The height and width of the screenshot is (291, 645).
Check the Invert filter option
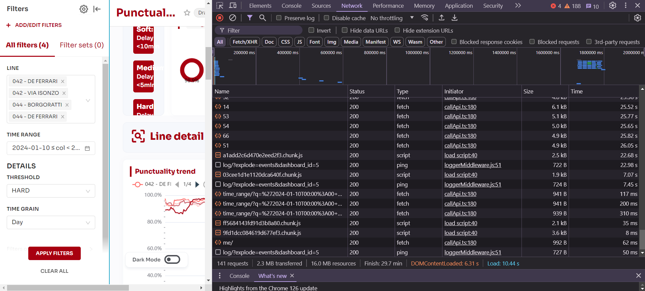coord(311,30)
